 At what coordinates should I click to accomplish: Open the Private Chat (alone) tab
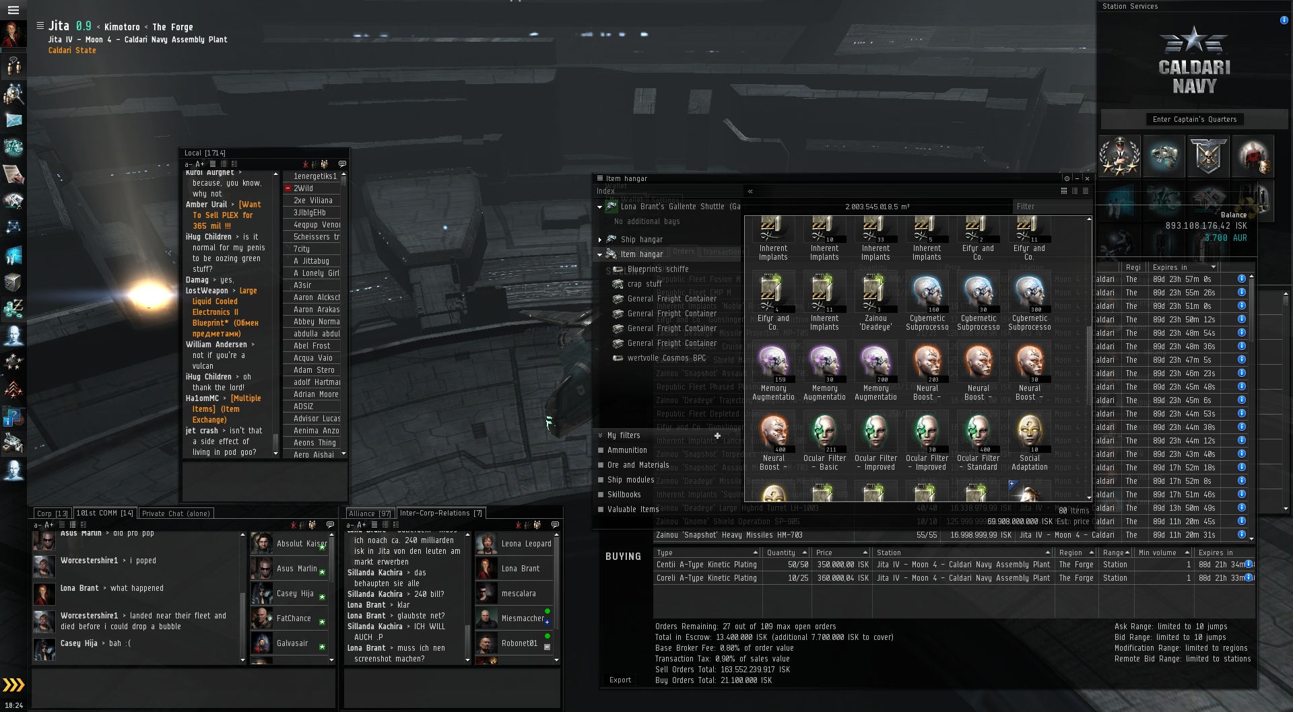(176, 513)
